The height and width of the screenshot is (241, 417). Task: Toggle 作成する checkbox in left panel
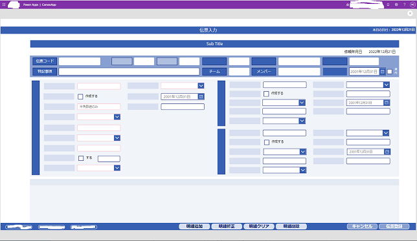(80, 96)
